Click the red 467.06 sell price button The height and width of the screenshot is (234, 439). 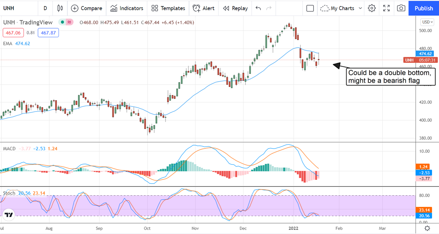[13, 33]
